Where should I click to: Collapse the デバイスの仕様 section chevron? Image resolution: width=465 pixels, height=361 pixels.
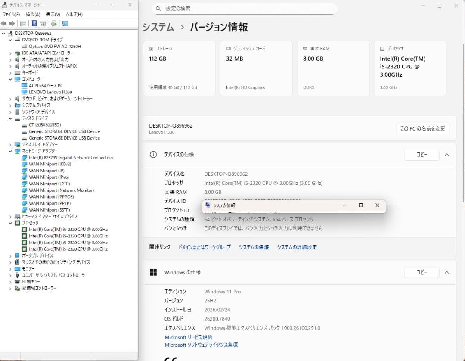click(446, 155)
